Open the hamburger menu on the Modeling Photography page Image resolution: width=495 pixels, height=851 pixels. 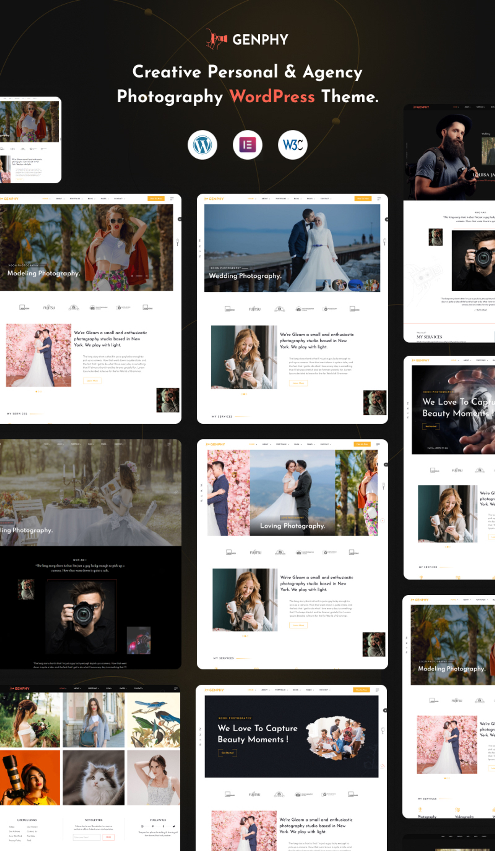pyautogui.click(x=172, y=199)
